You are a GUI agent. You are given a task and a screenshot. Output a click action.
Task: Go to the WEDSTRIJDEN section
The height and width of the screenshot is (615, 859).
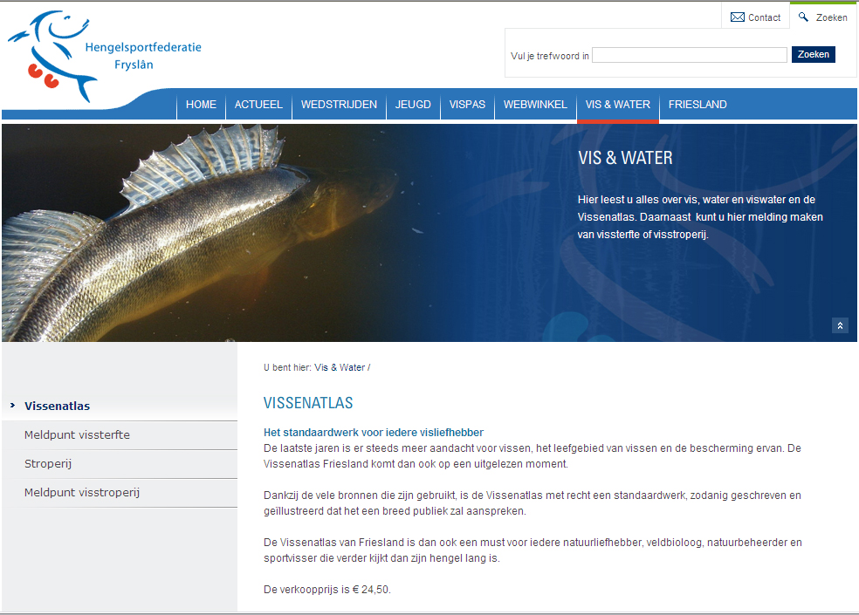pyautogui.click(x=339, y=105)
